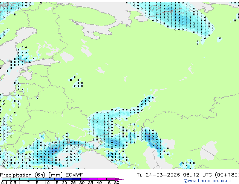Click the '0.1' legend value

[x=4, y=182]
